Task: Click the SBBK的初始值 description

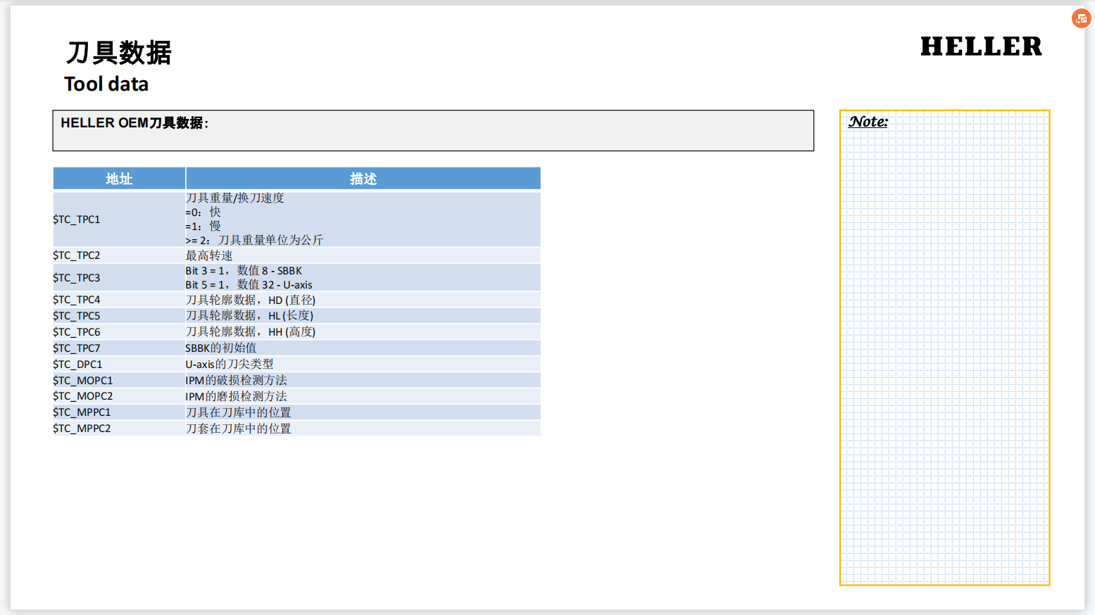Action: [x=221, y=348]
